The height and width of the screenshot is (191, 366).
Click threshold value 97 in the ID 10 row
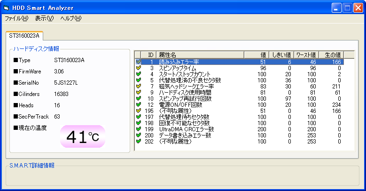288,98
